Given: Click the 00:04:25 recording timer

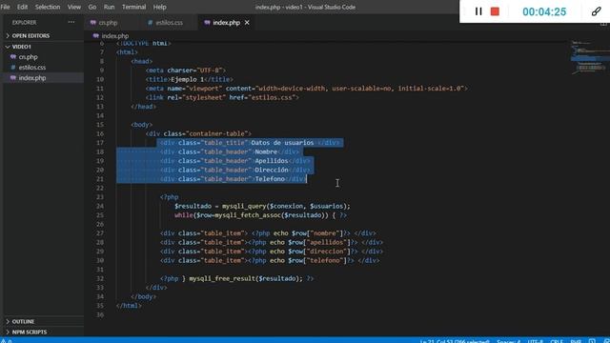Looking at the screenshot, I should click(x=544, y=11).
